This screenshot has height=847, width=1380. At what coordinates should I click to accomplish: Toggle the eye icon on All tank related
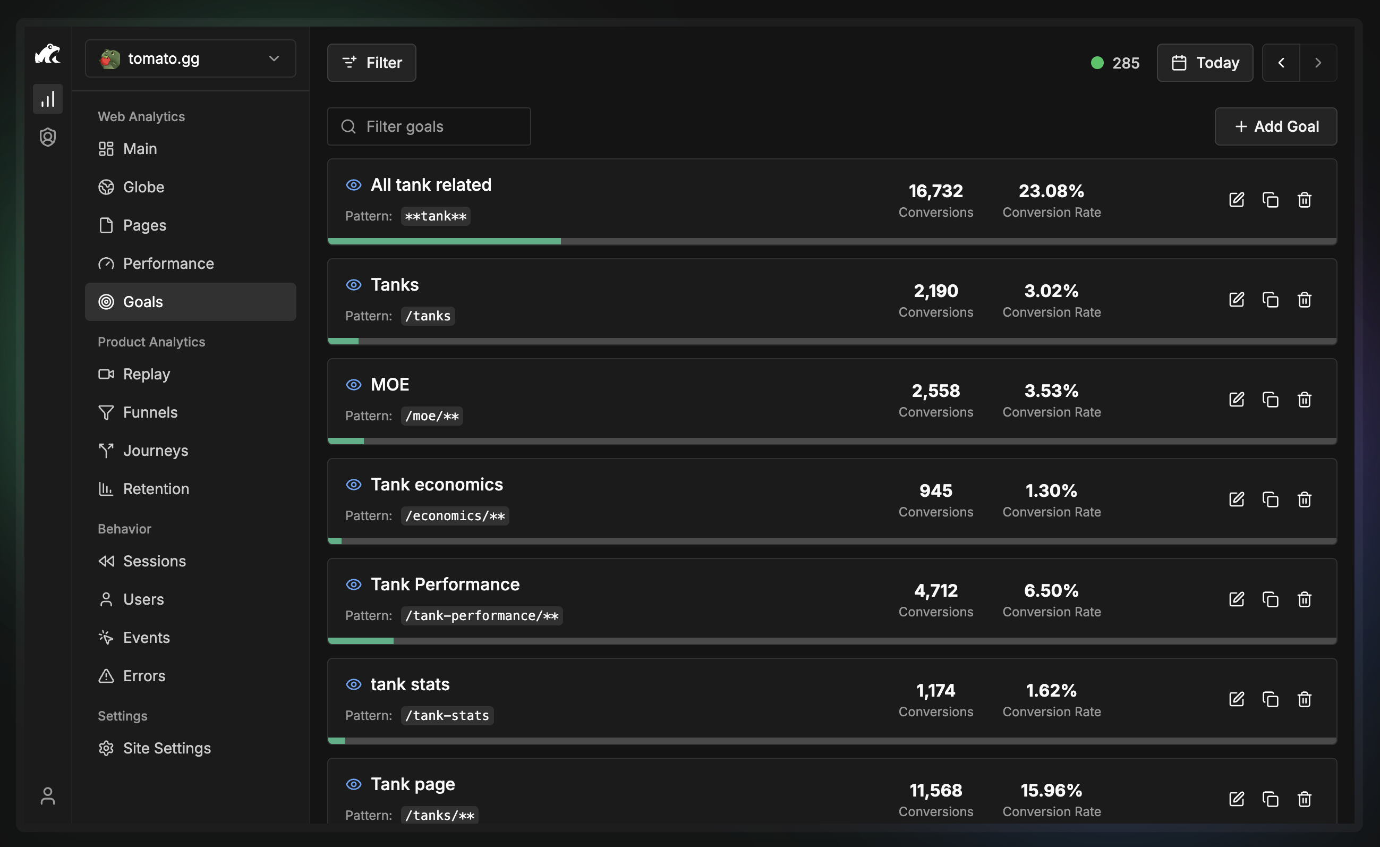[353, 185]
